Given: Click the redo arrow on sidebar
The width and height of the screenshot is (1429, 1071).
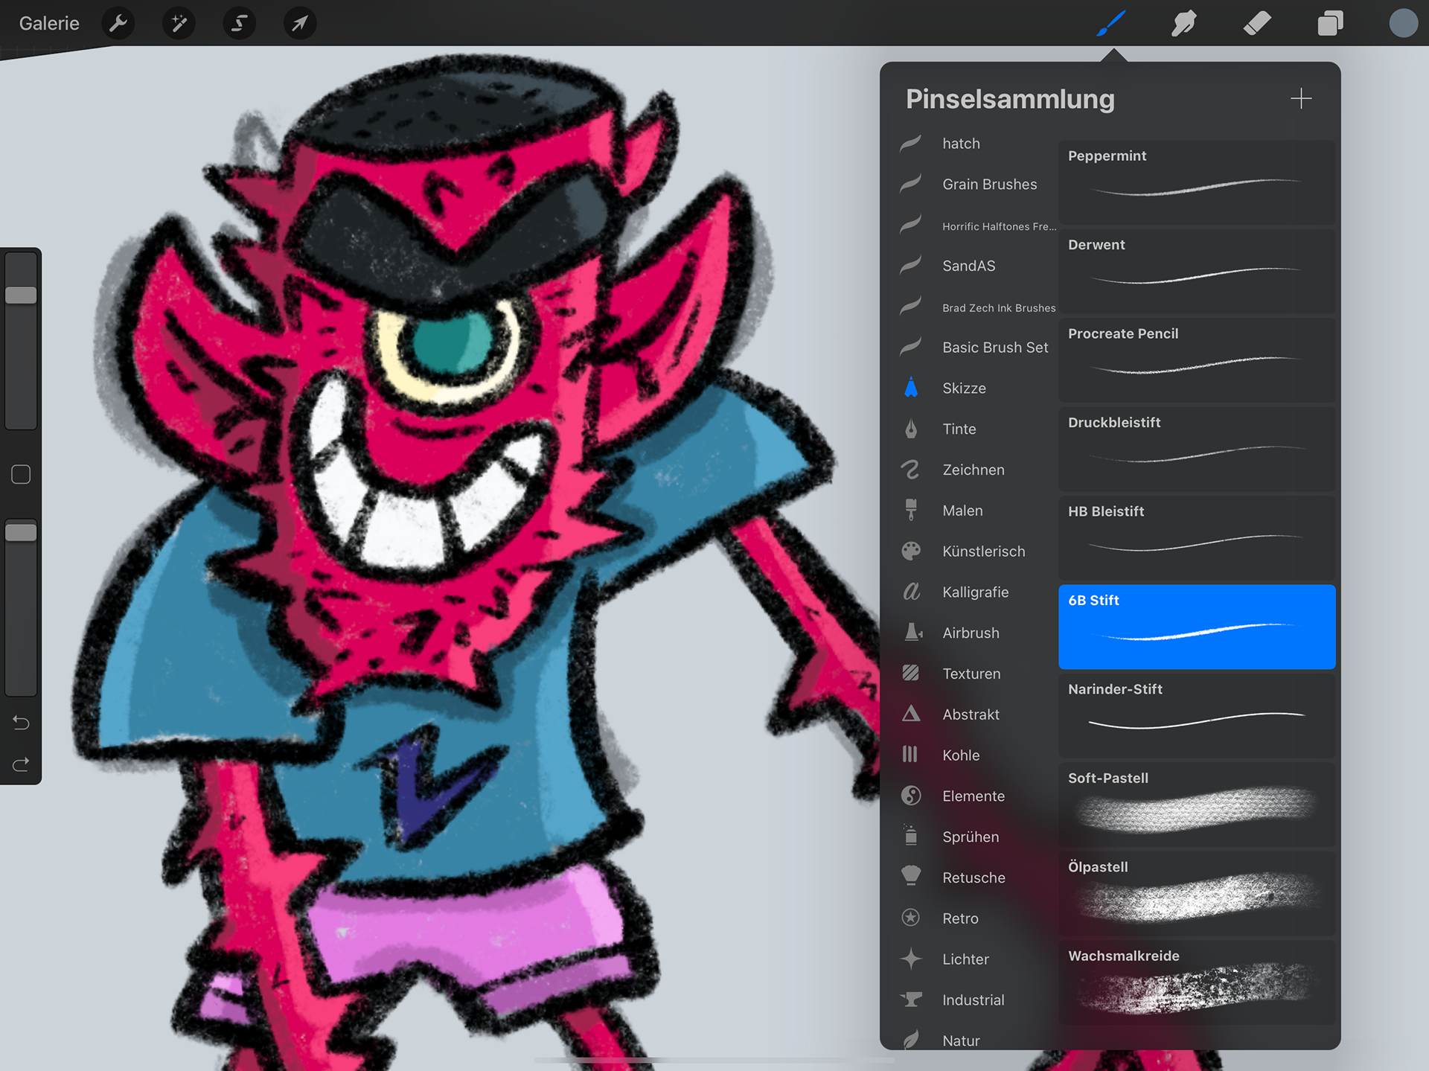Looking at the screenshot, I should click(x=21, y=764).
